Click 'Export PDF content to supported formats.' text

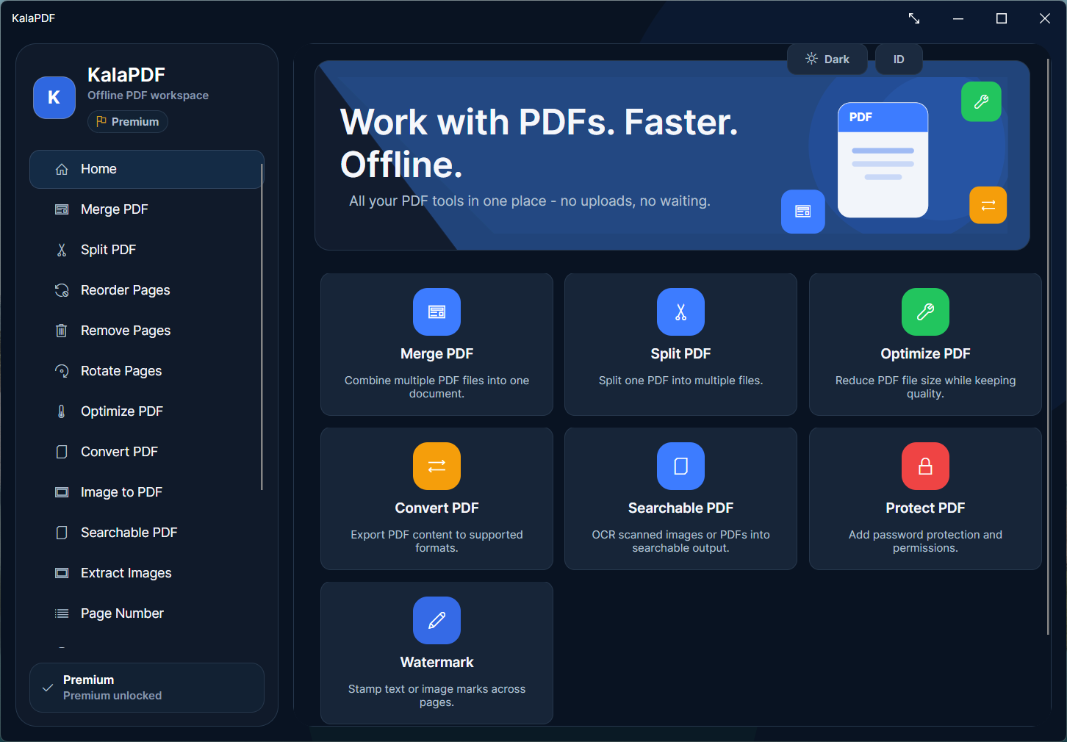[436, 541]
